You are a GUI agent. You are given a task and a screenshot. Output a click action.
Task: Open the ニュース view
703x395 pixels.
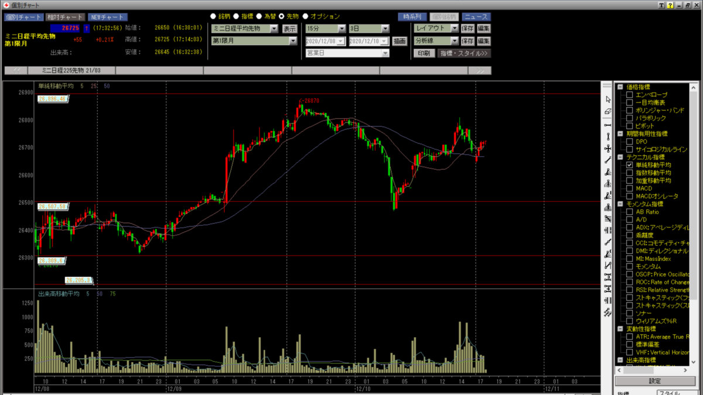(x=476, y=17)
